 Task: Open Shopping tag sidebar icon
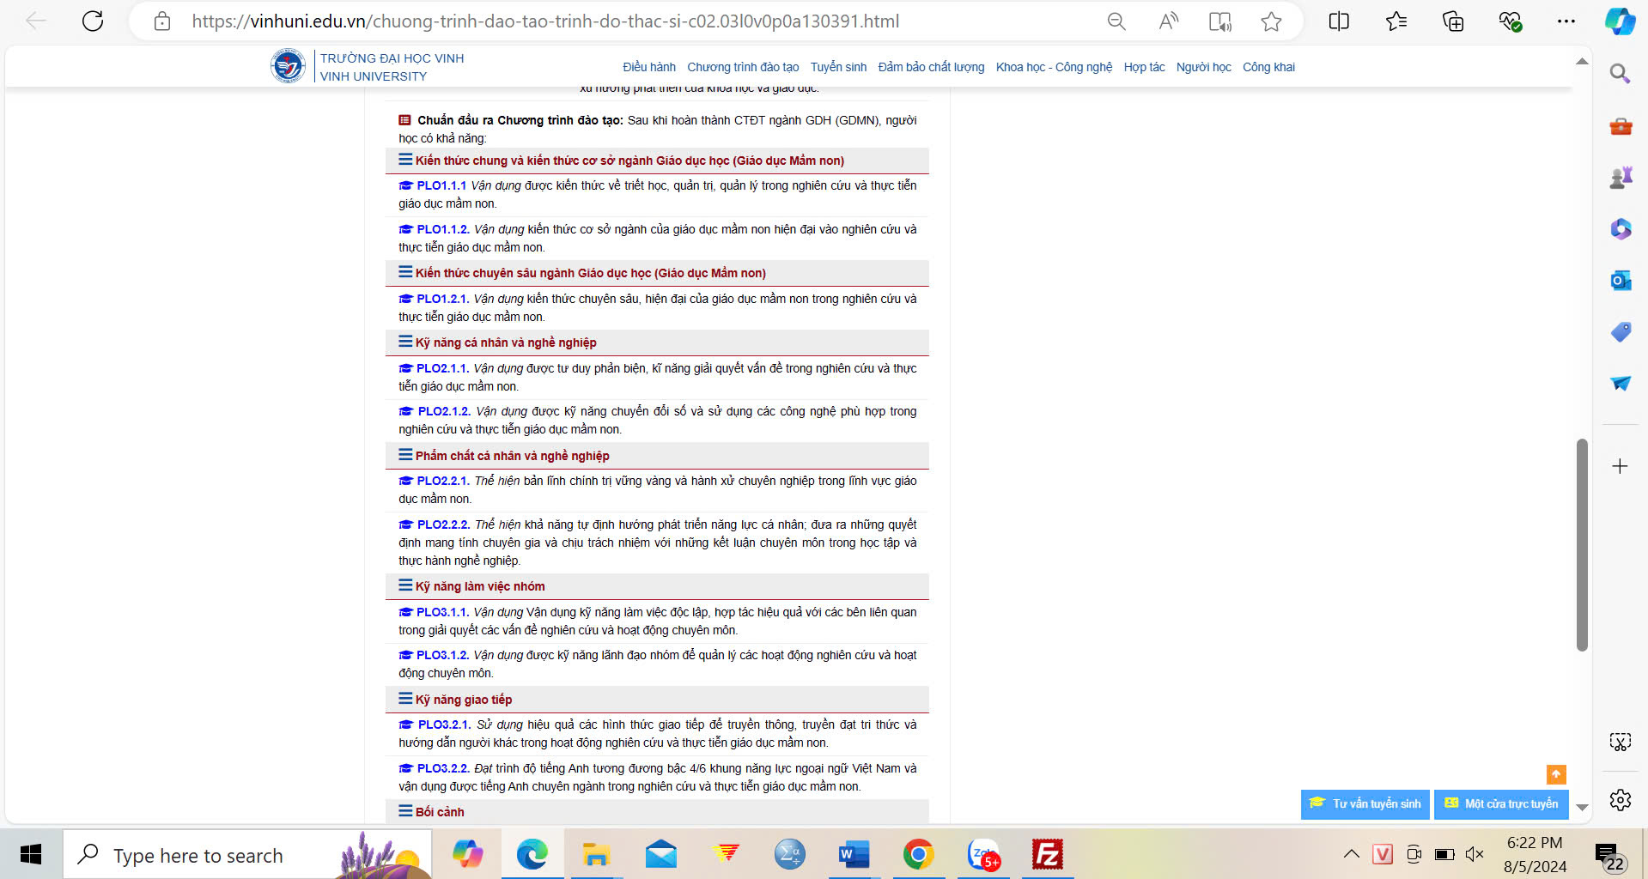click(1621, 332)
